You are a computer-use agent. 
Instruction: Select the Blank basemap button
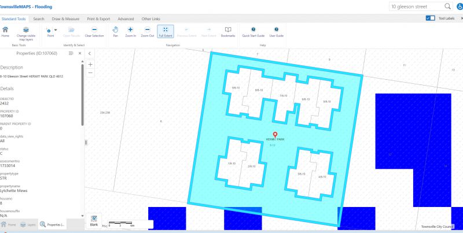click(x=94, y=221)
